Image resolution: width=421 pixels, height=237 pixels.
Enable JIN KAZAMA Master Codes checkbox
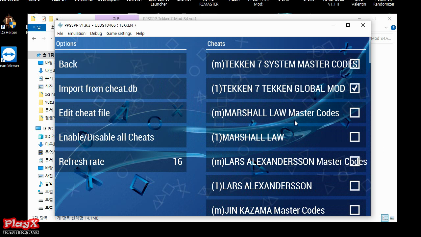click(x=355, y=210)
